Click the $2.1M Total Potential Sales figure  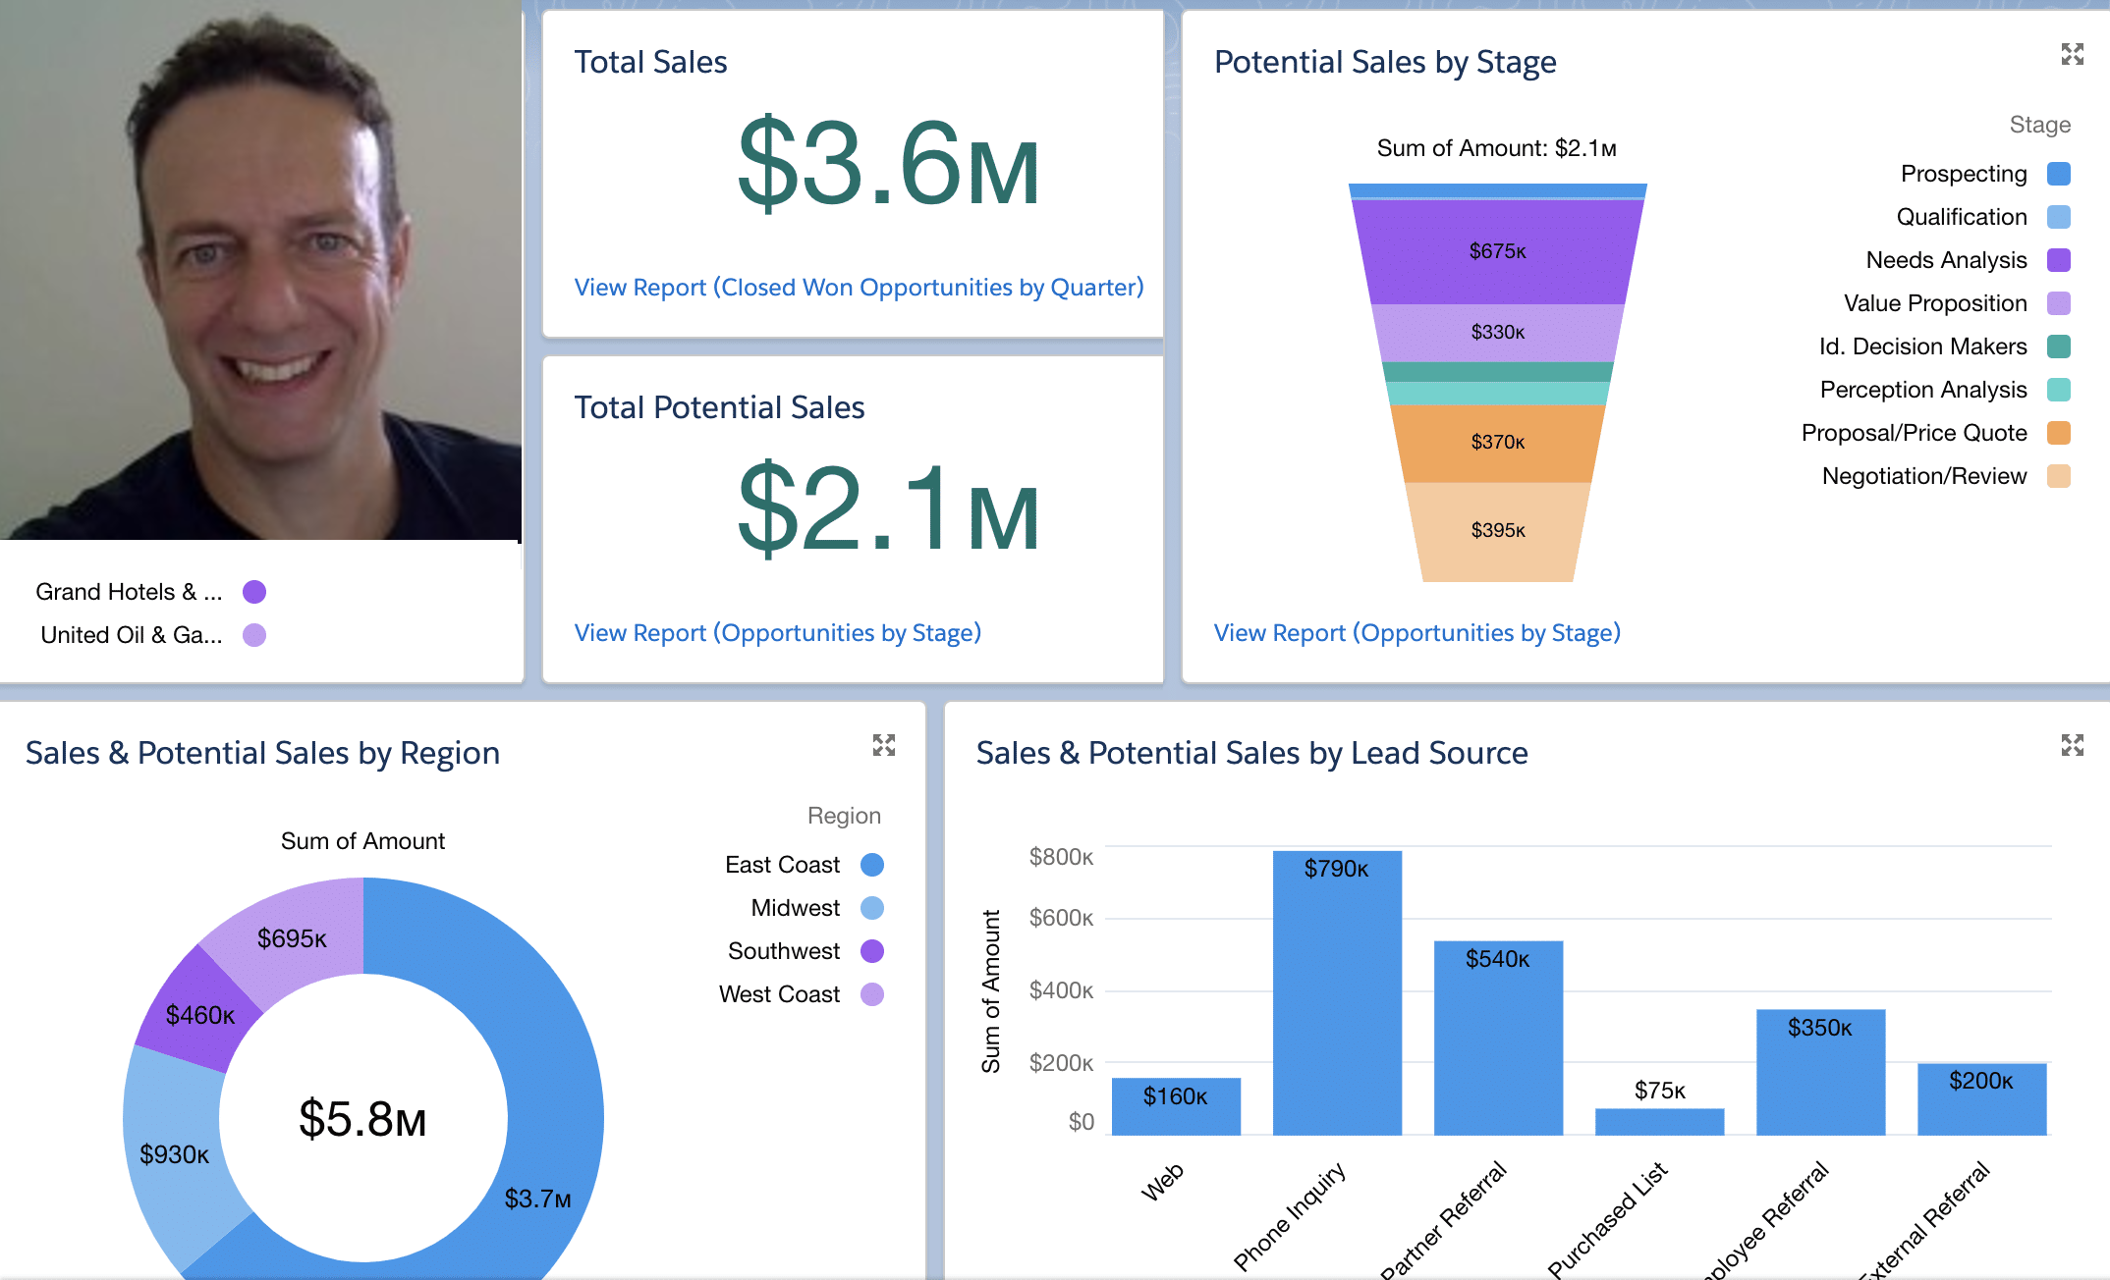[x=889, y=509]
